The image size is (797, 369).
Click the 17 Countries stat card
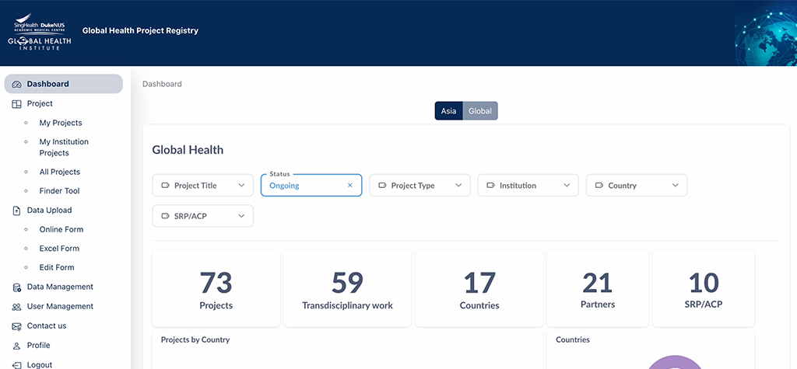pos(479,288)
